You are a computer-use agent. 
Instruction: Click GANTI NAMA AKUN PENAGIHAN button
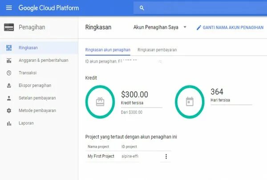coord(230,28)
